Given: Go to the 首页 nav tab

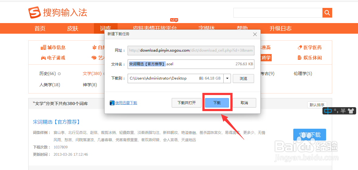Looking at the screenshot, I should [40, 29].
